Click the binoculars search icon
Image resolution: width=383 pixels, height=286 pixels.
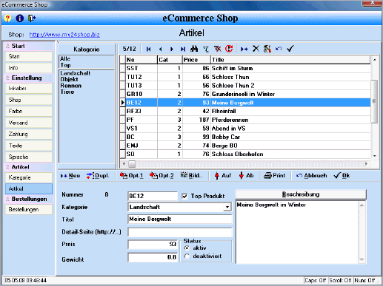[x=194, y=49]
